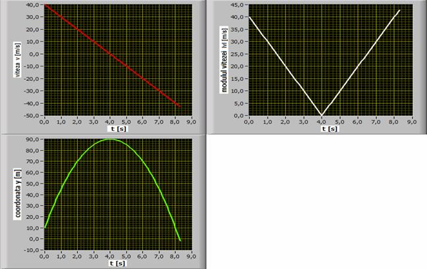Click the 4,0 tick on the modulul vitezei time axis

coord(322,122)
